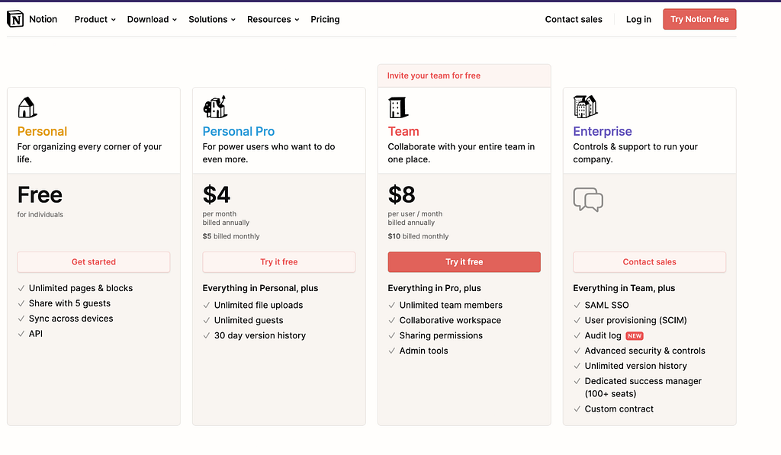Click the Personal Pro plan title

tap(239, 131)
